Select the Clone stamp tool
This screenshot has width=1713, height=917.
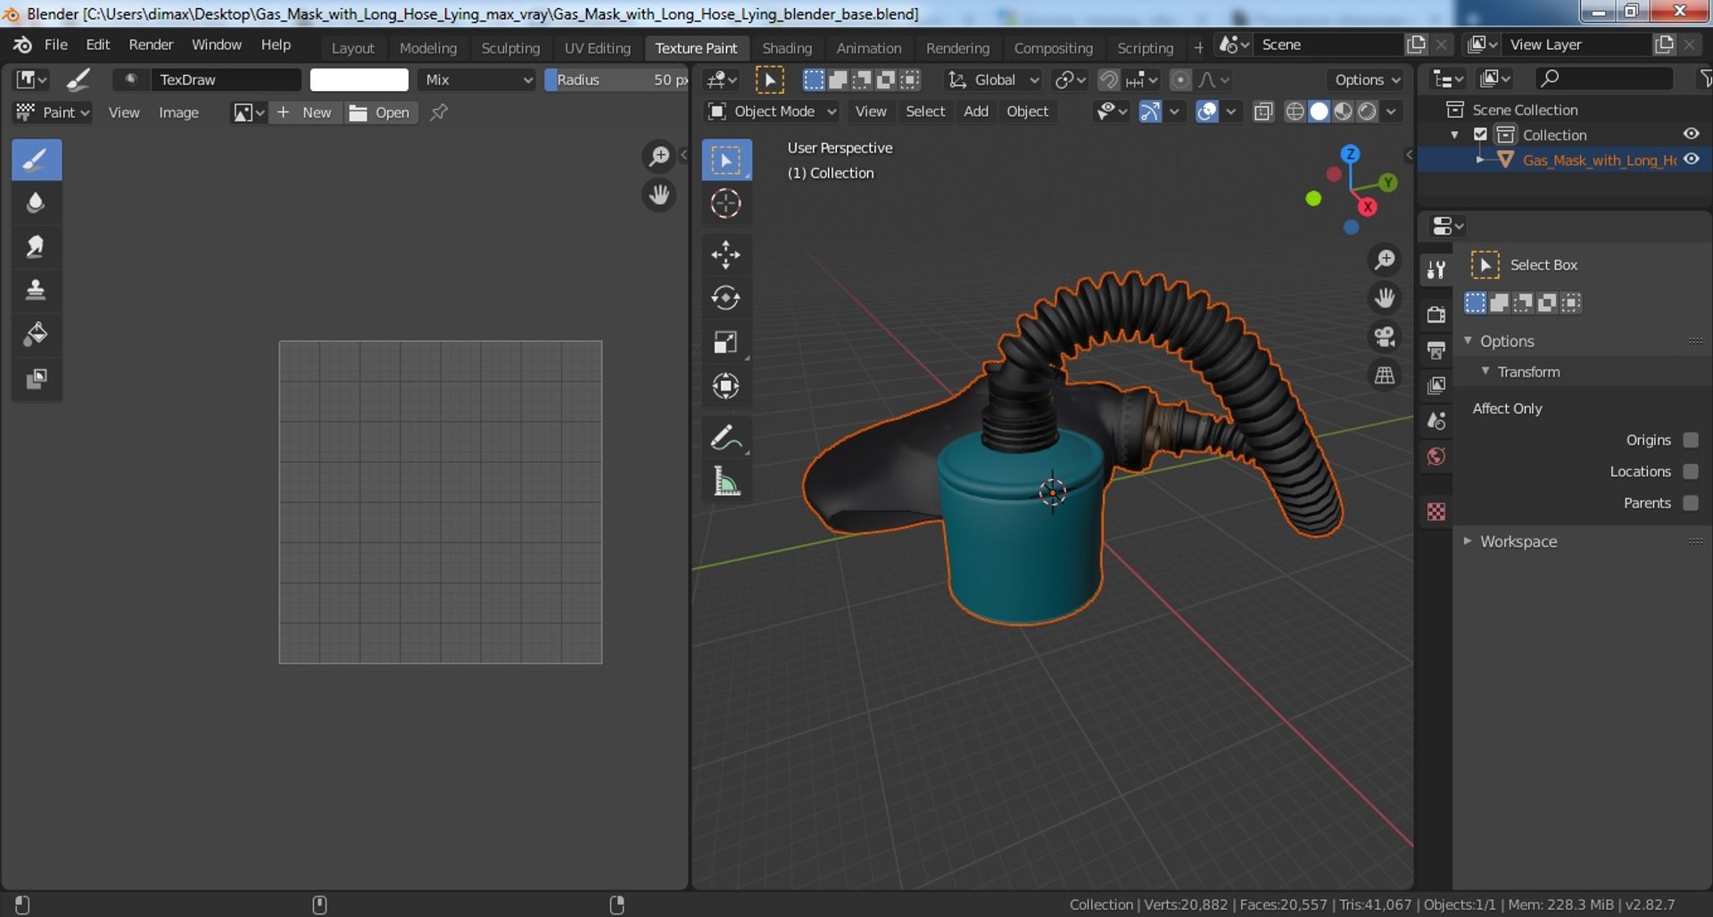point(37,290)
